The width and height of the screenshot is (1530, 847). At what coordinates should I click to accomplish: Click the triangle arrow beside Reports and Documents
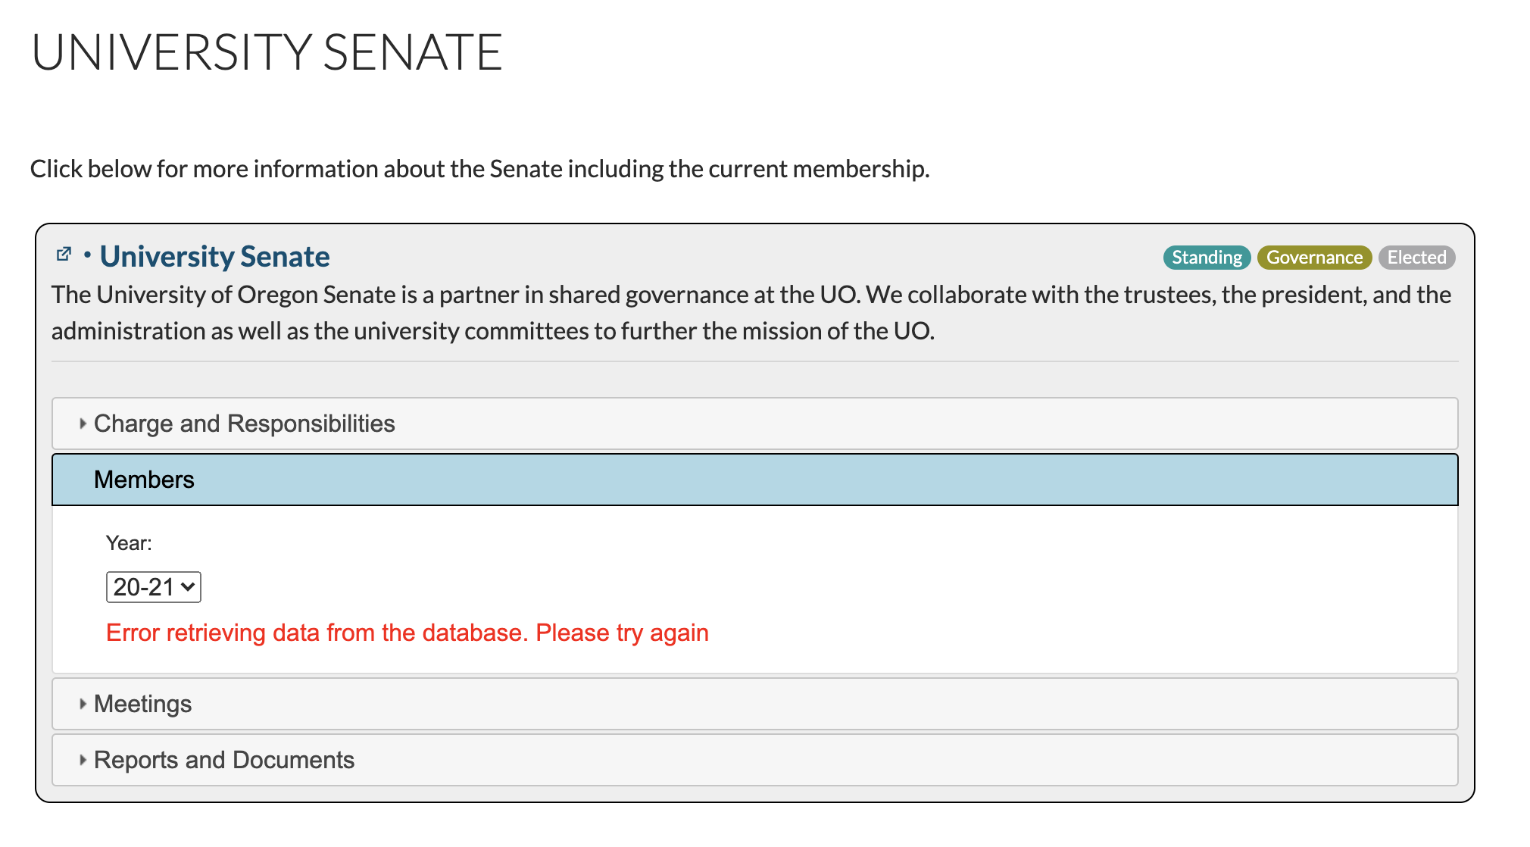pos(83,760)
